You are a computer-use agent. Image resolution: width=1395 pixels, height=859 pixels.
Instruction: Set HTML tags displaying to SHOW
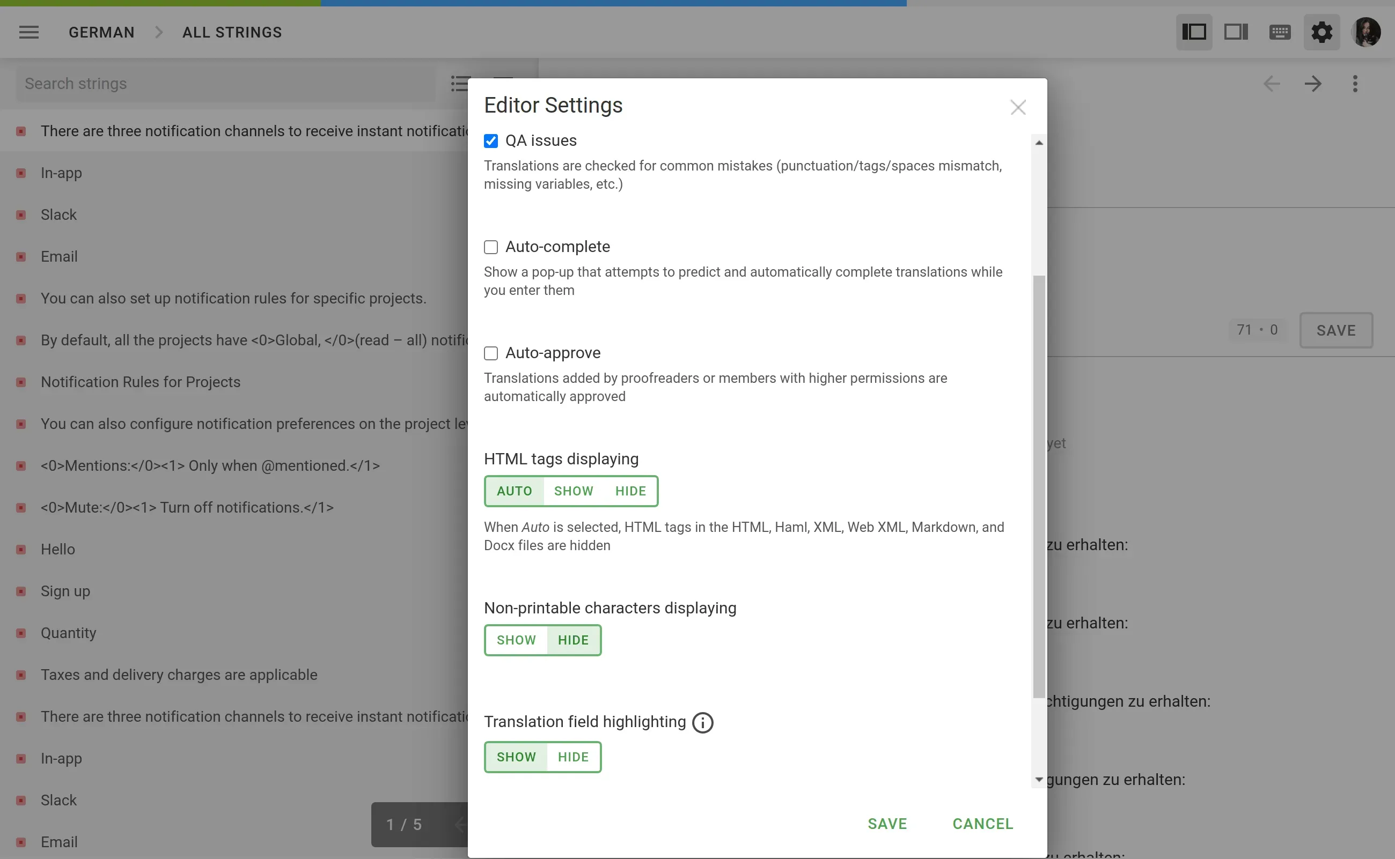[x=573, y=491]
